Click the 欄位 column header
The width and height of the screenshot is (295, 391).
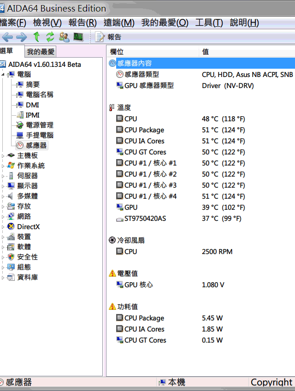tap(153, 52)
